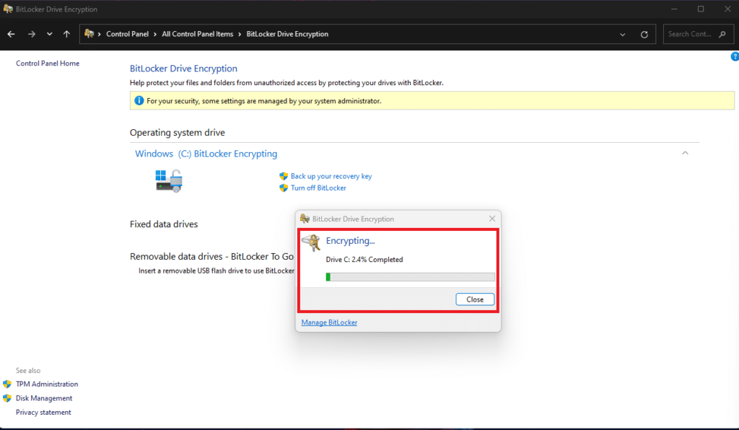Click the keys icon in Encrypting dialog

[310, 243]
